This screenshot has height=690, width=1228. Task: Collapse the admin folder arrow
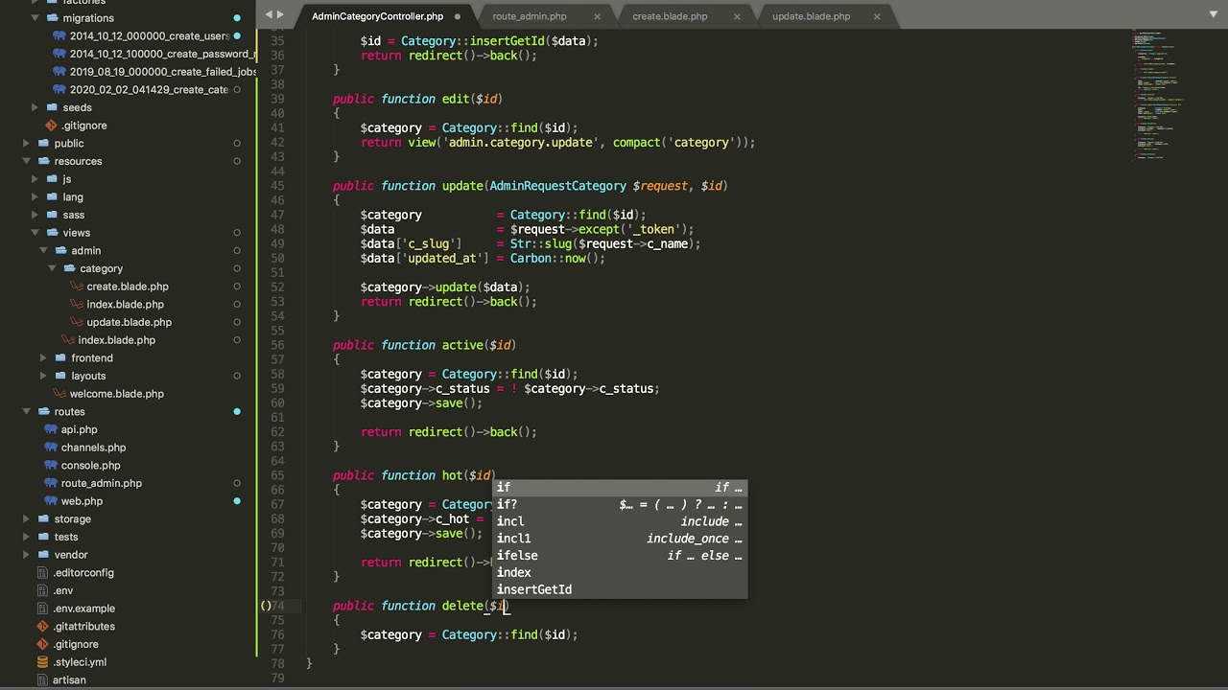pos(44,251)
